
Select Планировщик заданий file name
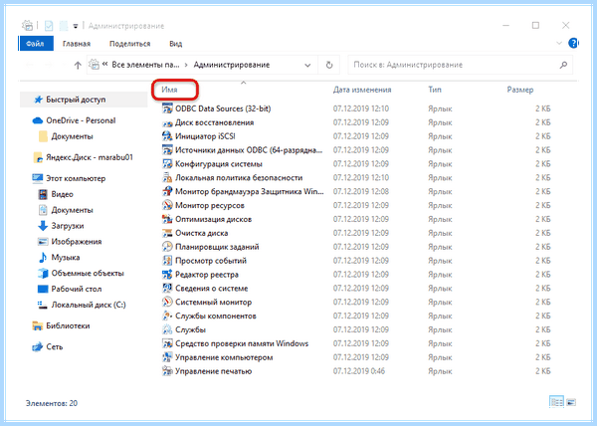point(217,247)
